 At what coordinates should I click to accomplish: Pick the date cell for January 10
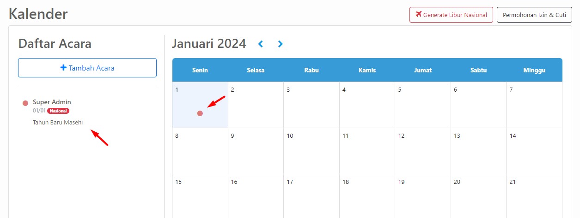click(x=311, y=151)
